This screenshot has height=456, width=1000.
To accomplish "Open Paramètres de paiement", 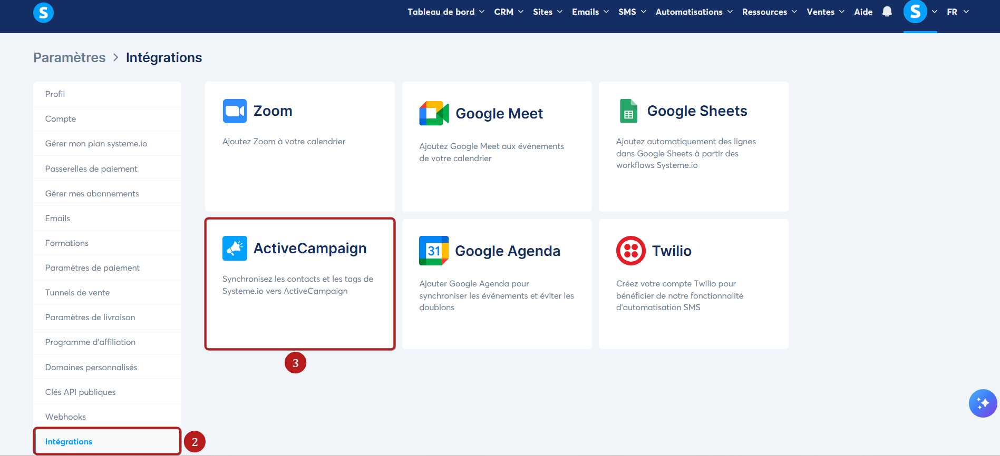I will 107,267.
